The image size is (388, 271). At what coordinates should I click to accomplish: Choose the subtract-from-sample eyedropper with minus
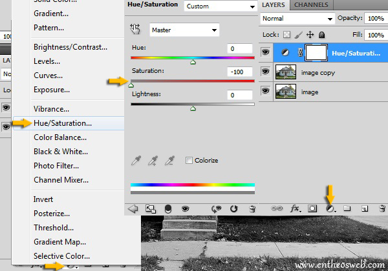[x=169, y=161]
